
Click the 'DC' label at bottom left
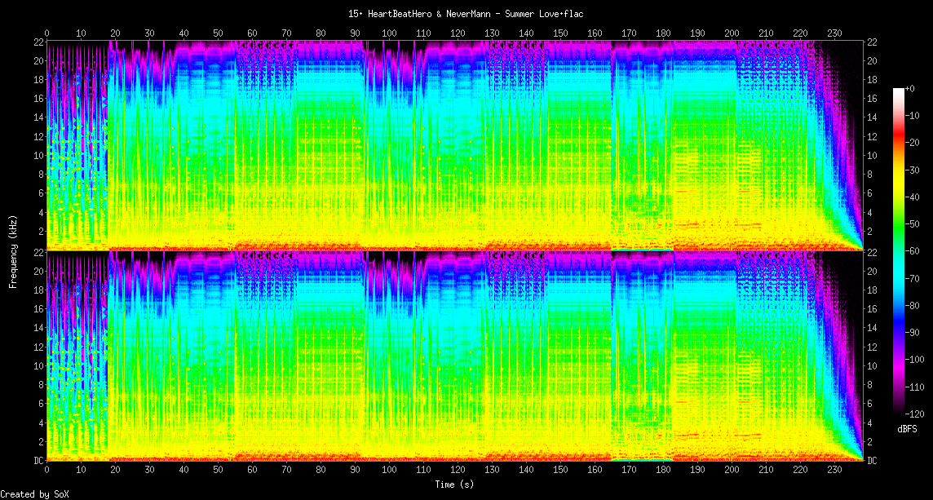pos(39,461)
